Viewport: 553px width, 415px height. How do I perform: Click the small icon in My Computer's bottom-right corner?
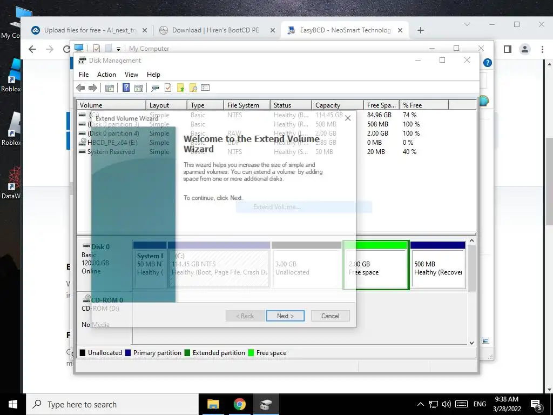pos(485,340)
